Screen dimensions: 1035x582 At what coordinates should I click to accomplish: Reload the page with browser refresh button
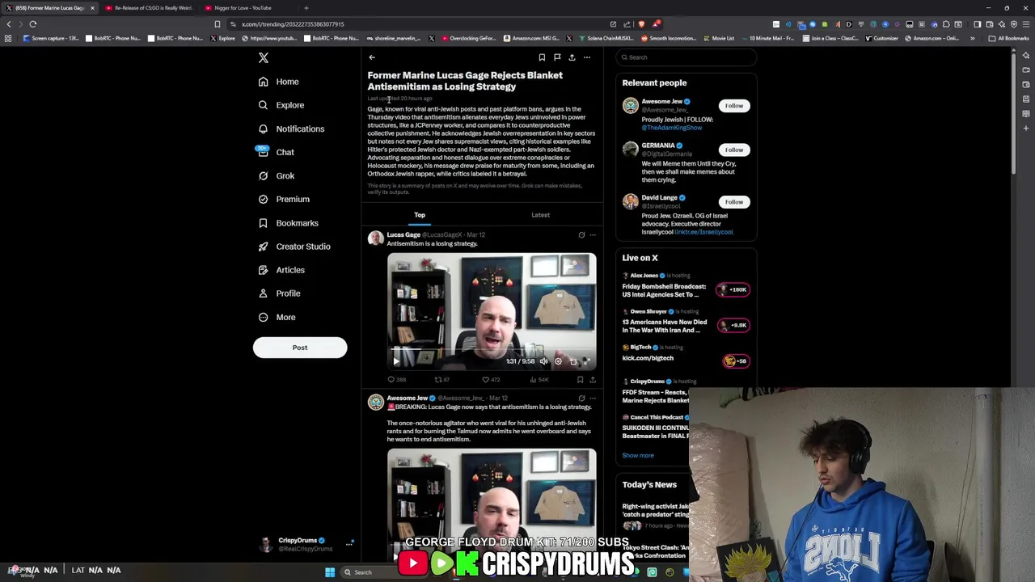click(33, 24)
